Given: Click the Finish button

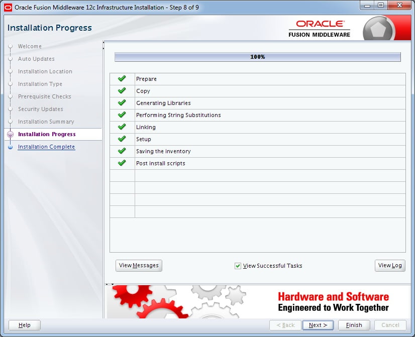Looking at the screenshot, I should coord(354,325).
